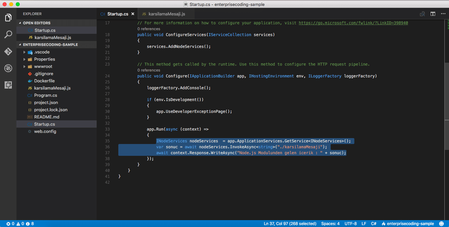Open the Explorer view in activity bar
This screenshot has height=227, width=449.
click(x=8, y=17)
